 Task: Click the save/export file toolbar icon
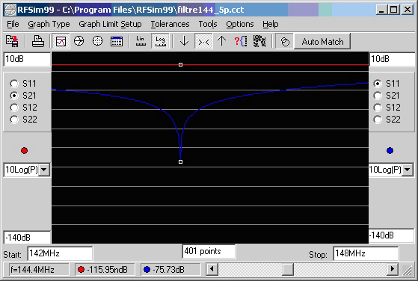(12, 41)
